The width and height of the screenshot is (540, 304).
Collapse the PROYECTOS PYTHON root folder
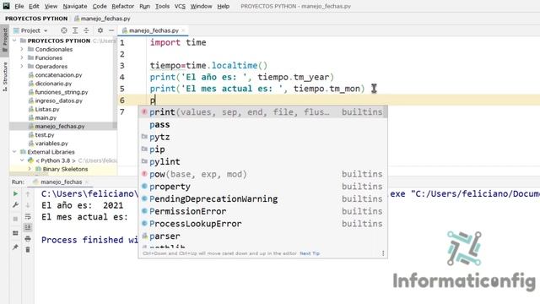pyautogui.click(x=14, y=41)
